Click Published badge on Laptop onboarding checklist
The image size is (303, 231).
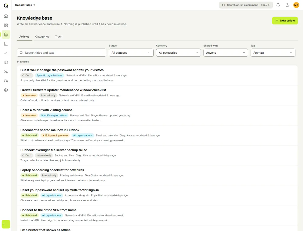pyautogui.click(x=29, y=175)
